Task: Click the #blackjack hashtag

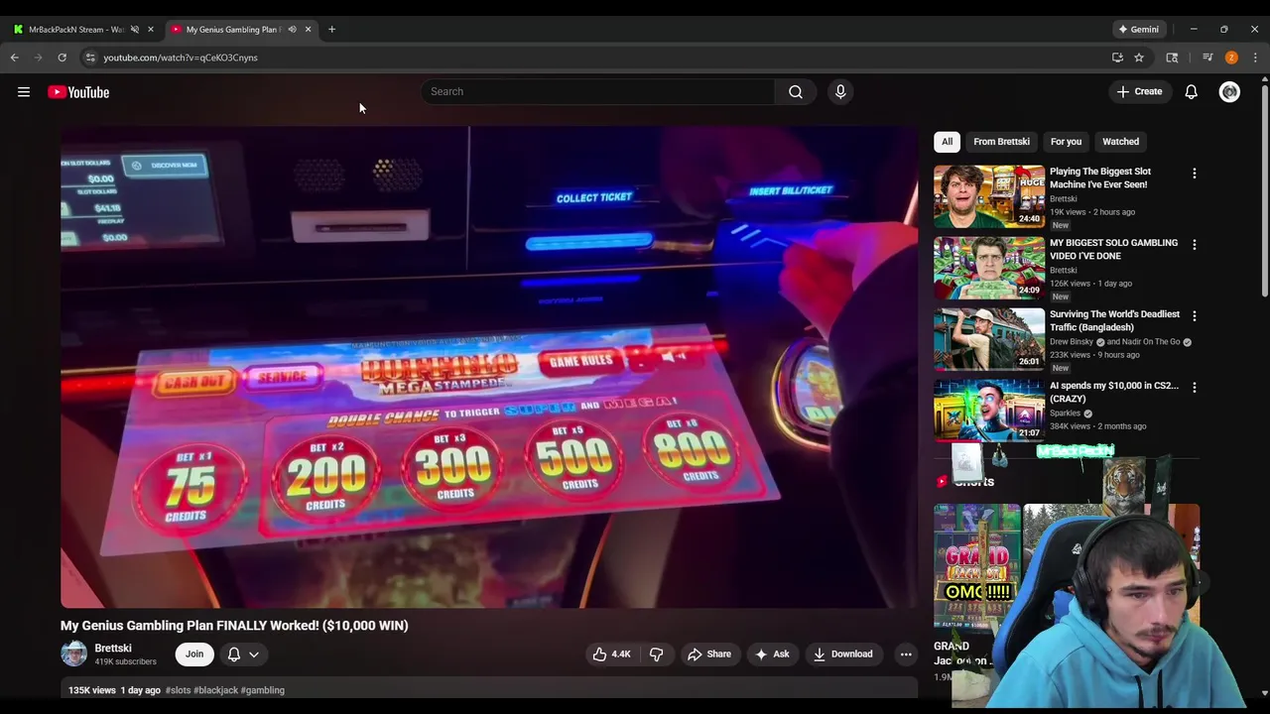Action: [215, 690]
